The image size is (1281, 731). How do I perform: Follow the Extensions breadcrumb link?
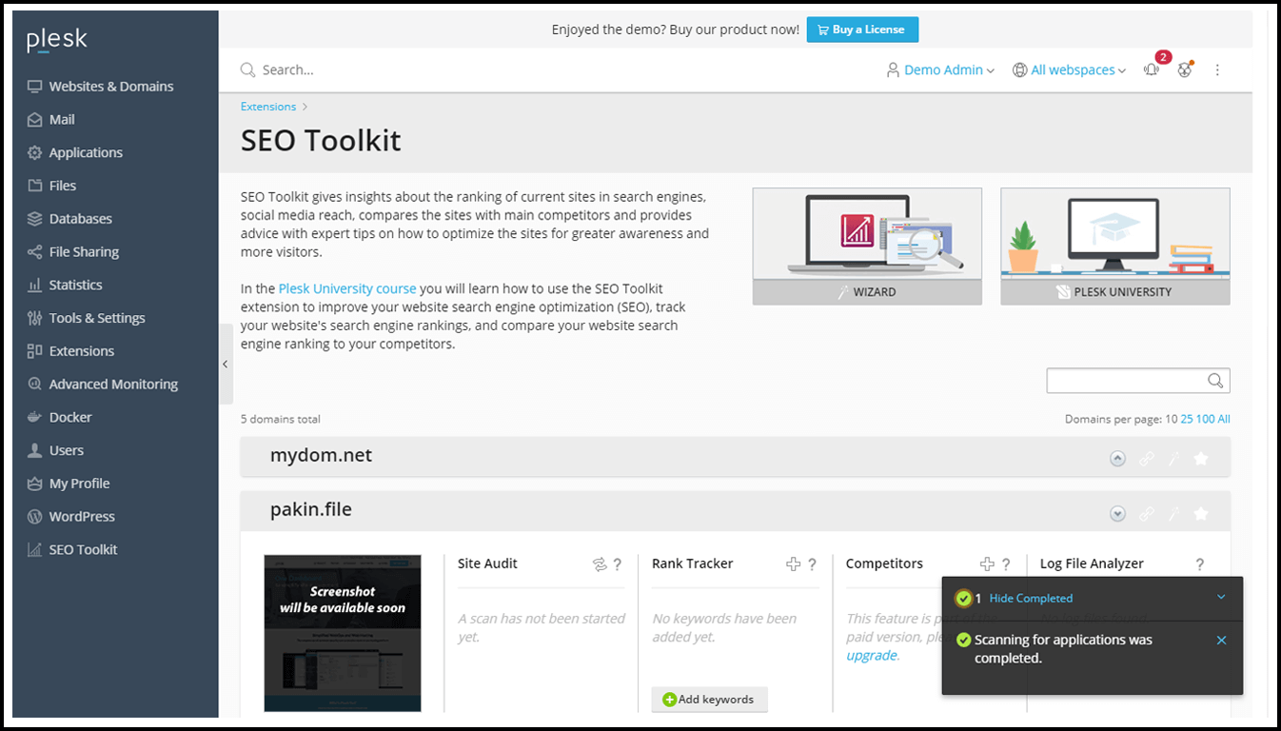coord(268,107)
